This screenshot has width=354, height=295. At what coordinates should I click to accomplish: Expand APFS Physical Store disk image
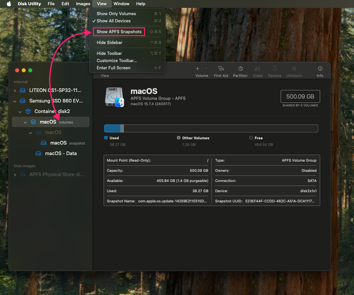click(15, 175)
